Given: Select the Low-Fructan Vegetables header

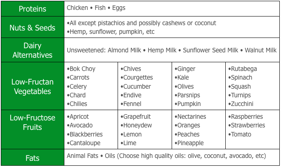Looking at the screenshot, I should (x=33, y=87).
